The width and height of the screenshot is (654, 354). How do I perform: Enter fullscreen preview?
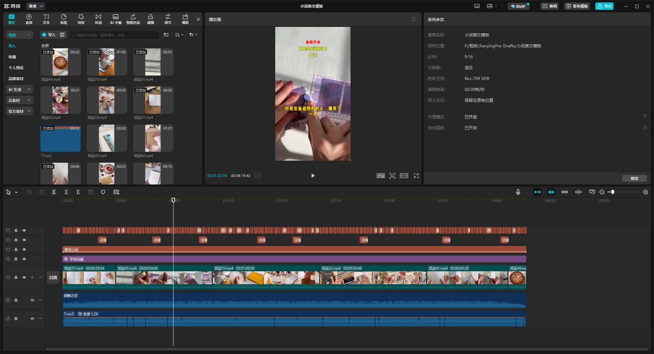[416, 176]
